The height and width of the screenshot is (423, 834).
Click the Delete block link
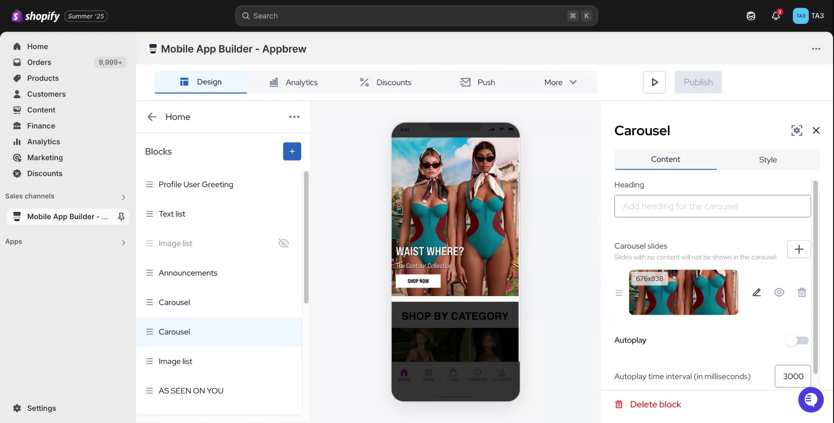655,404
